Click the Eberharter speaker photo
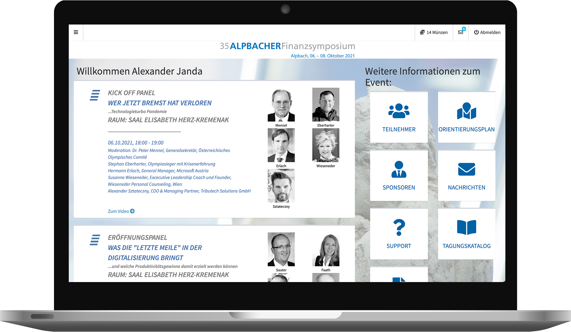This screenshot has width=571, height=332. click(326, 105)
